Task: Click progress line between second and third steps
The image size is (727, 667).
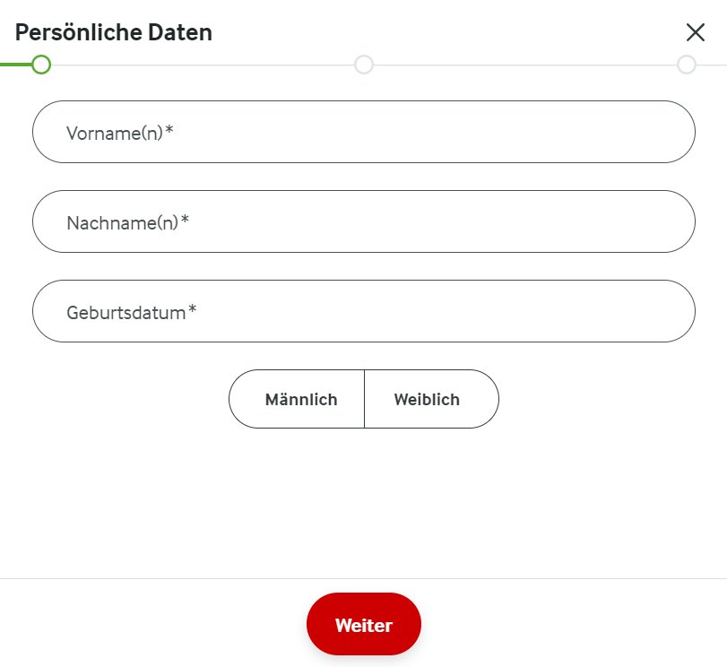Action: click(525, 65)
